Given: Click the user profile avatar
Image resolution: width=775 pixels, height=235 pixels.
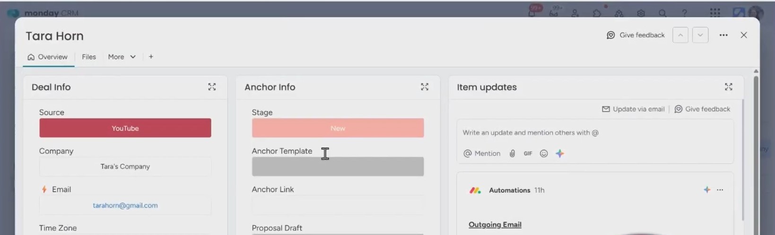Looking at the screenshot, I should [756, 13].
